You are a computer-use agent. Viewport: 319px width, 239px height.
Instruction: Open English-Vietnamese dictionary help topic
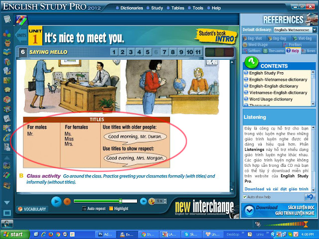[x=278, y=80]
